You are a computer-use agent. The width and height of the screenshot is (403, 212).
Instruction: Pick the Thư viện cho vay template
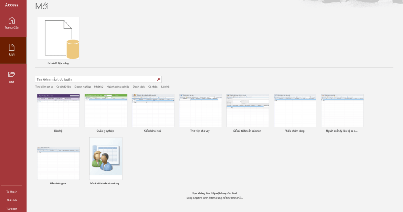click(x=200, y=111)
